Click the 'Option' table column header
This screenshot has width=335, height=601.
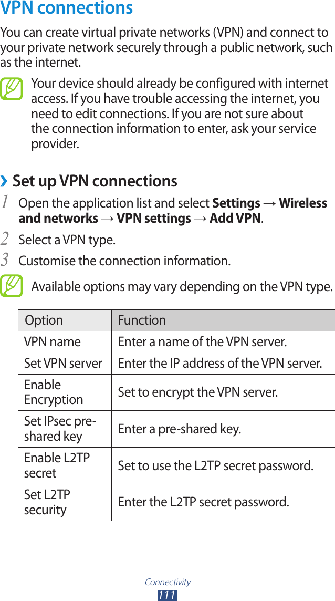44,320
